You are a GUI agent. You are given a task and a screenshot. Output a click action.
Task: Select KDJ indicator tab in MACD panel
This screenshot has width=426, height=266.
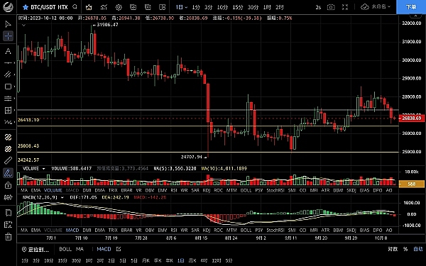pyautogui.click(x=207, y=230)
